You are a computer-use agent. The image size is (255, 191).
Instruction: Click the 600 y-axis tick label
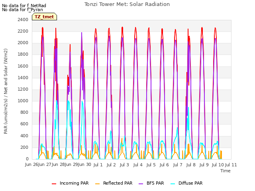click(x=24, y=124)
